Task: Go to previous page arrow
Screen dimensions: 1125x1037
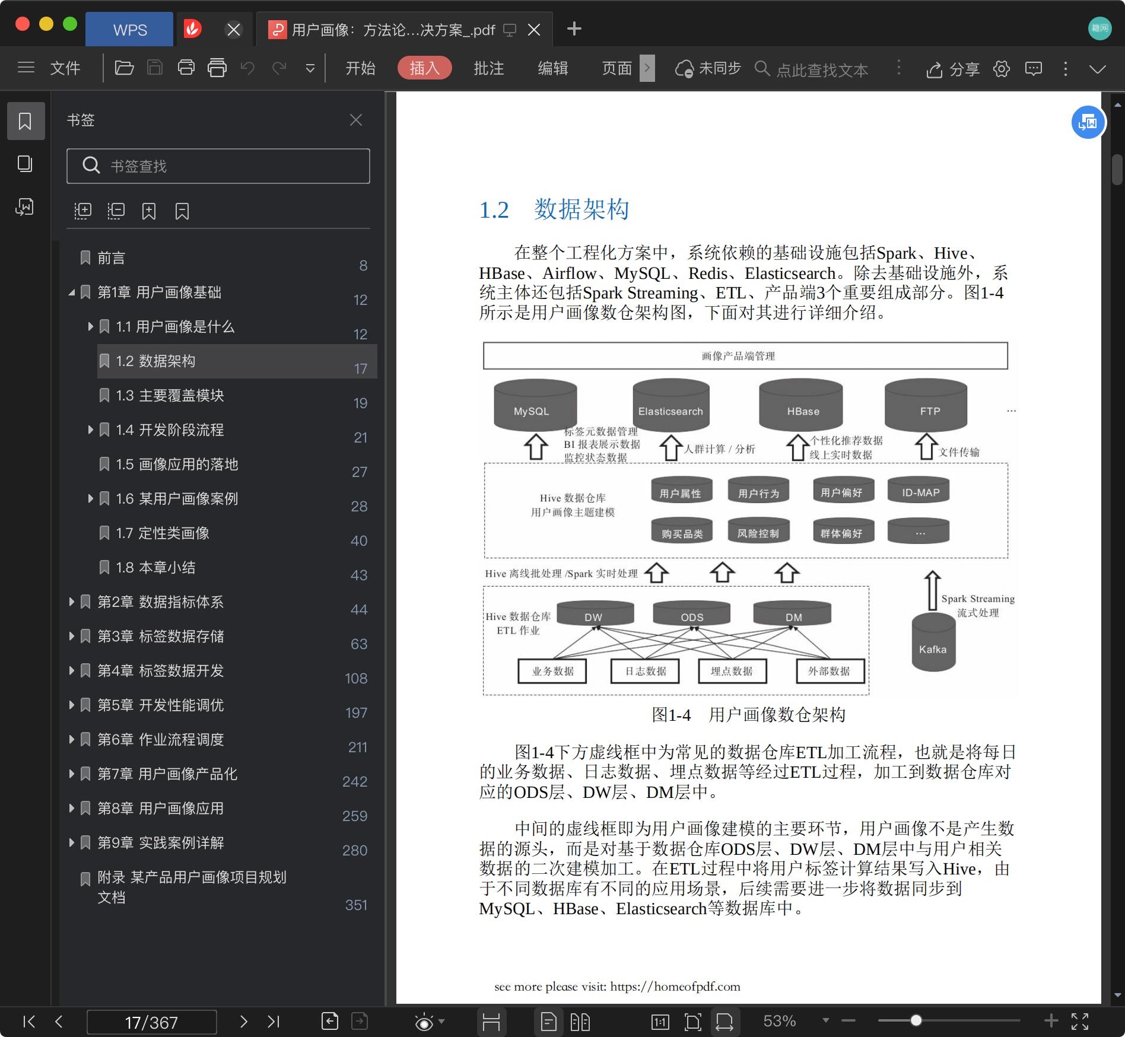Action: (x=59, y=1022)
